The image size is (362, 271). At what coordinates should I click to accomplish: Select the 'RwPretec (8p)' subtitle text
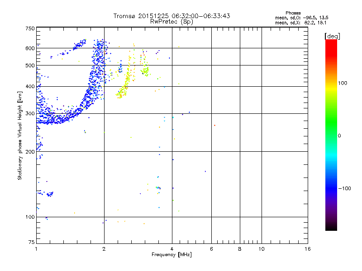click(x=171, y=22)
